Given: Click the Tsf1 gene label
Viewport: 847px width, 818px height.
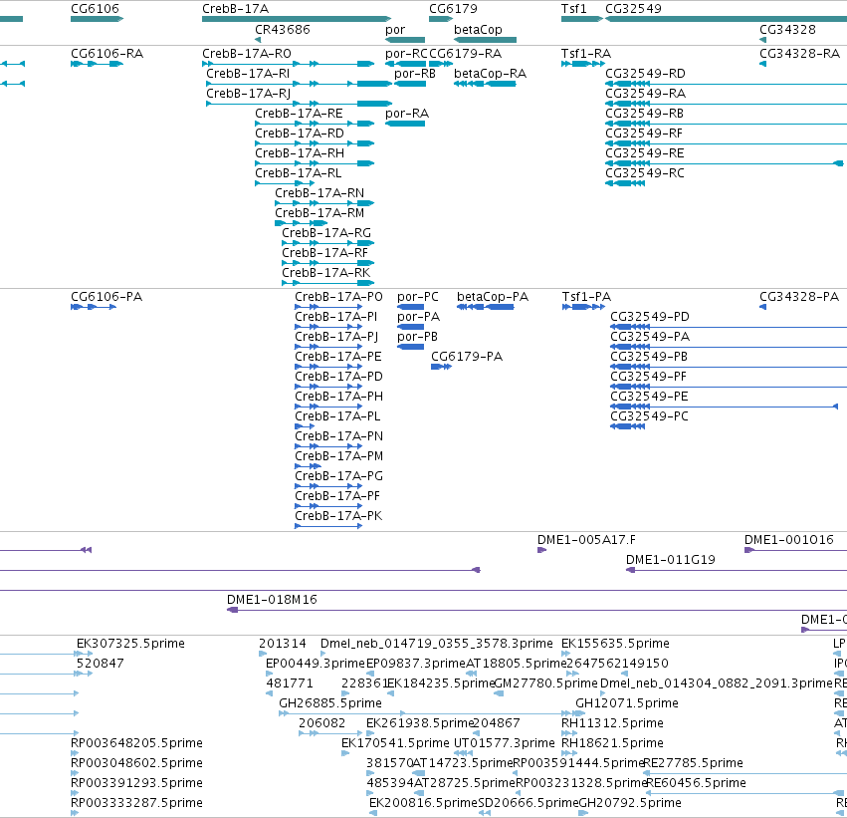Looking at the screenshot, I should [573, 9].
